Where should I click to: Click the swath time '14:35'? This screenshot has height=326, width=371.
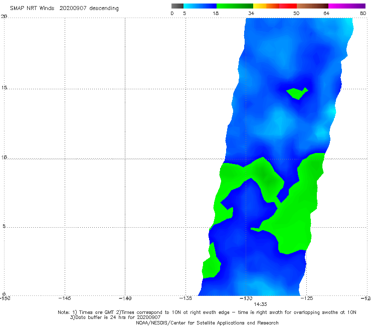coord(260,304)
